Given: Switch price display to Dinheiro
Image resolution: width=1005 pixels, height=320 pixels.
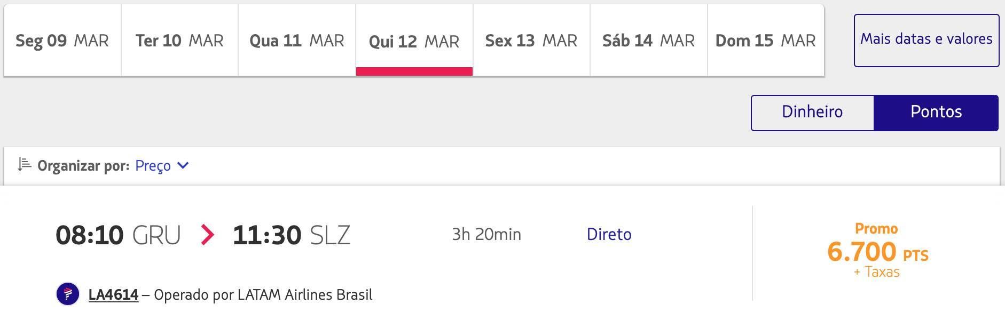Looking at the screenshot, I should [812, 113].
